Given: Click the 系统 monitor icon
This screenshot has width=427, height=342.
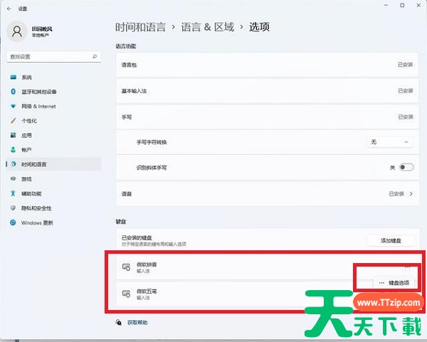Looking at the screenshot, I should point(13,78).
